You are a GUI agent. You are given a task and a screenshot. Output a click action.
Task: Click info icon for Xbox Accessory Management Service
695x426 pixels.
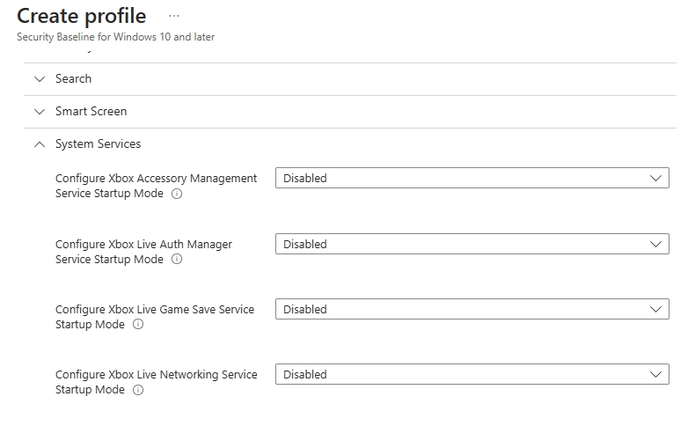pyautogui.click(x=177, y=194)
